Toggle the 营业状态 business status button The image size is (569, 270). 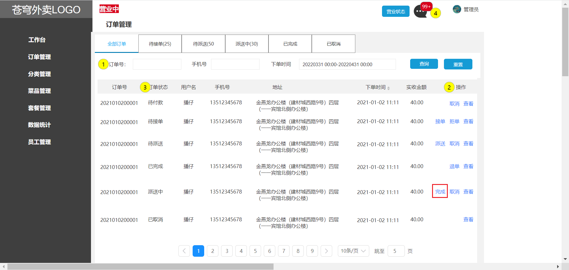tap(396, 12)
